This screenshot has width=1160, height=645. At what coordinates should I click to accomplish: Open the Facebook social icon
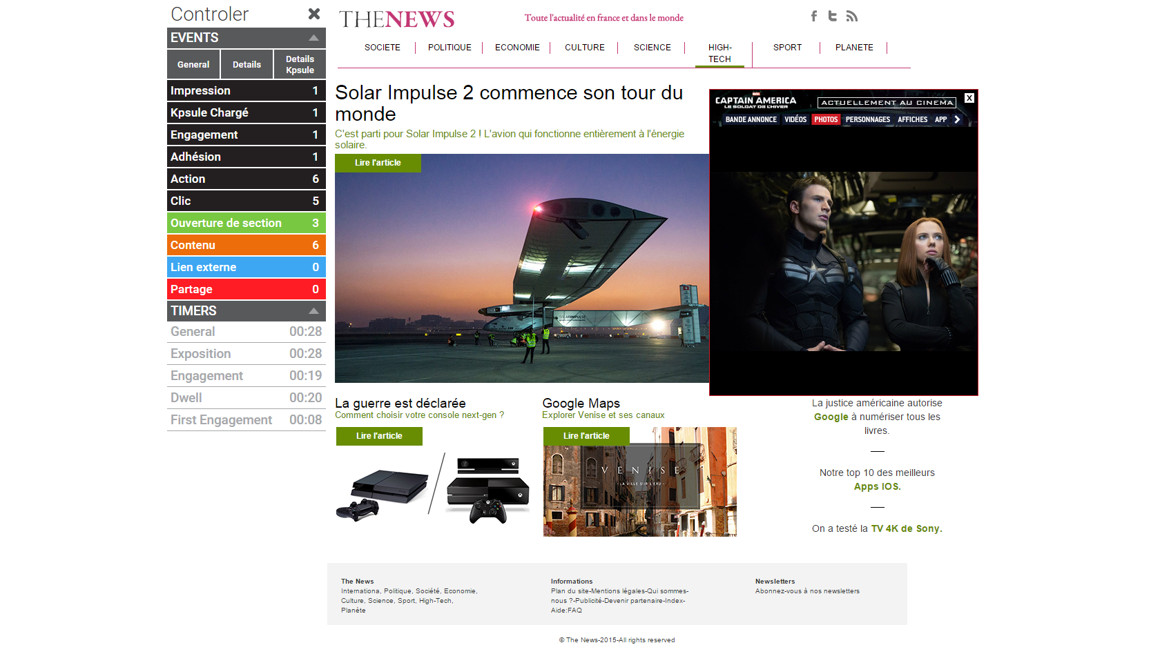coord(814,16)
